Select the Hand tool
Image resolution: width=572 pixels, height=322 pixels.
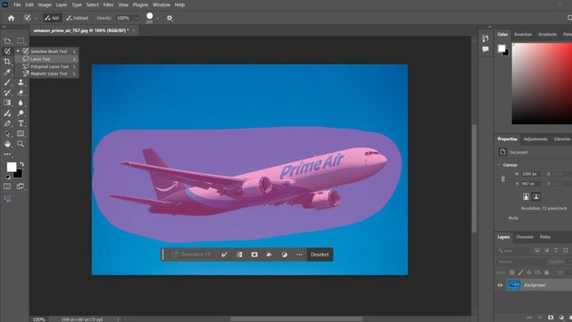pyautogui.click(x=7, y=144)
